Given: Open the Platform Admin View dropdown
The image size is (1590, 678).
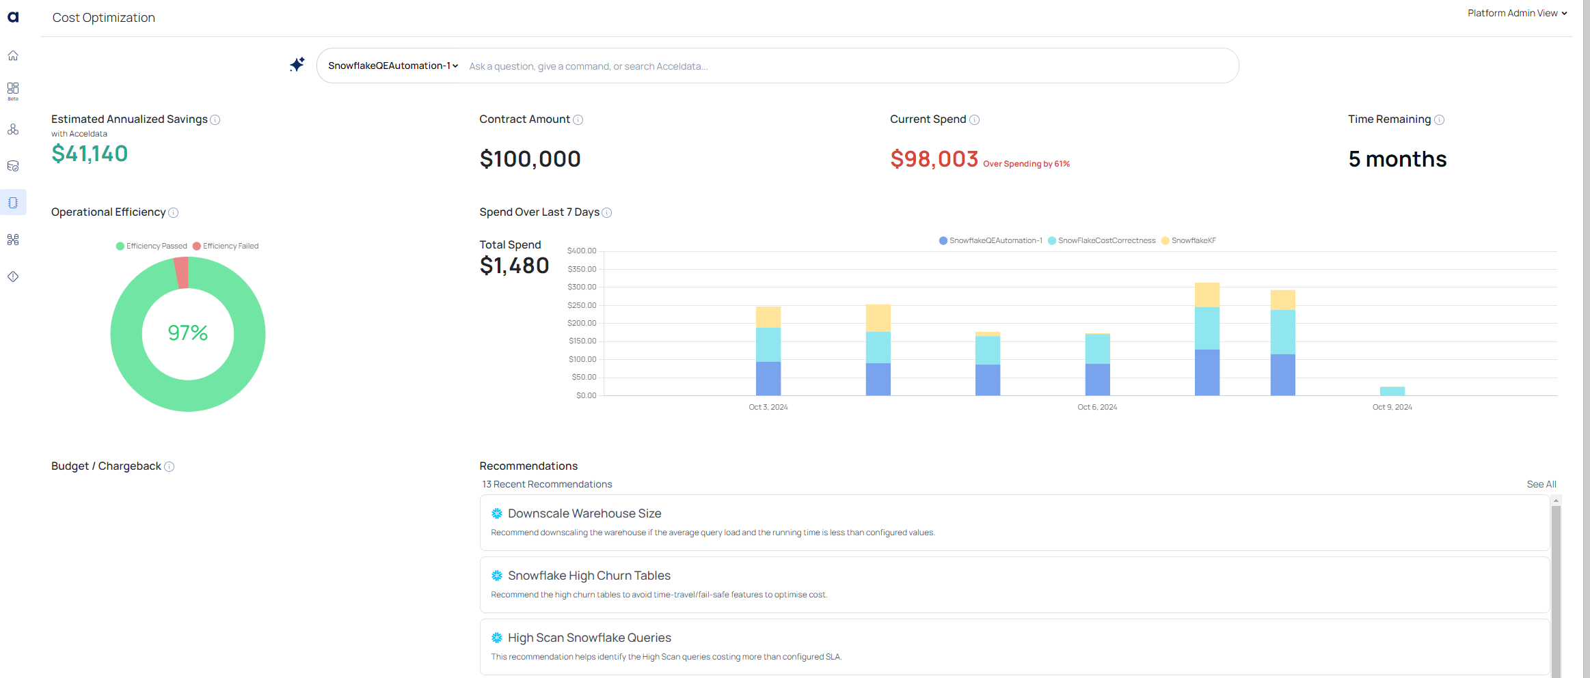Looking at the screenshot, I should pos(1517,13).
